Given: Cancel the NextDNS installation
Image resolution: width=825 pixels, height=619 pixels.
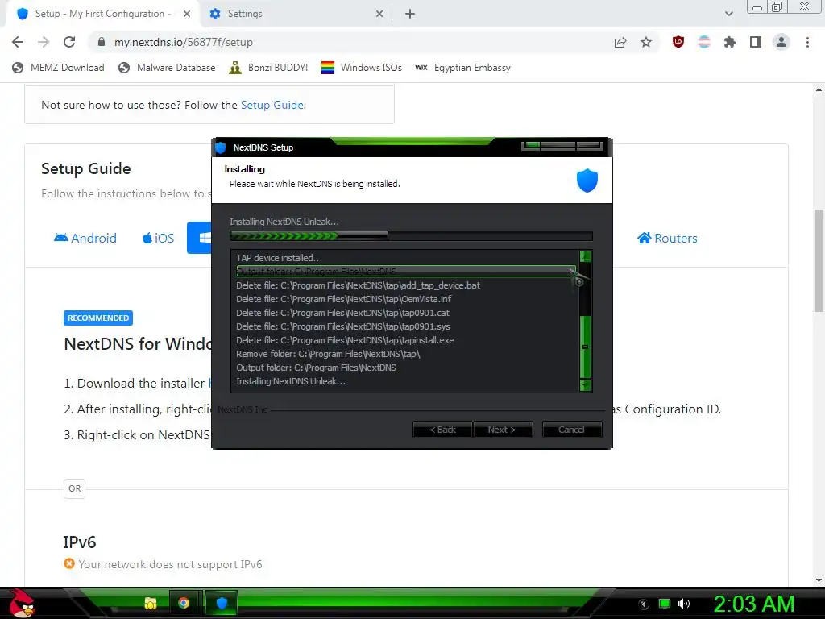Looking at the screenshot, I should tap(572, 430).
